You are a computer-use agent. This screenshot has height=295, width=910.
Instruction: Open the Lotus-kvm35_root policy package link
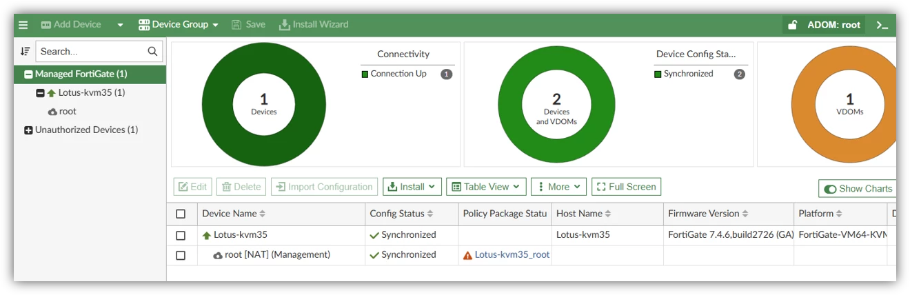click(x=512, y=255)
